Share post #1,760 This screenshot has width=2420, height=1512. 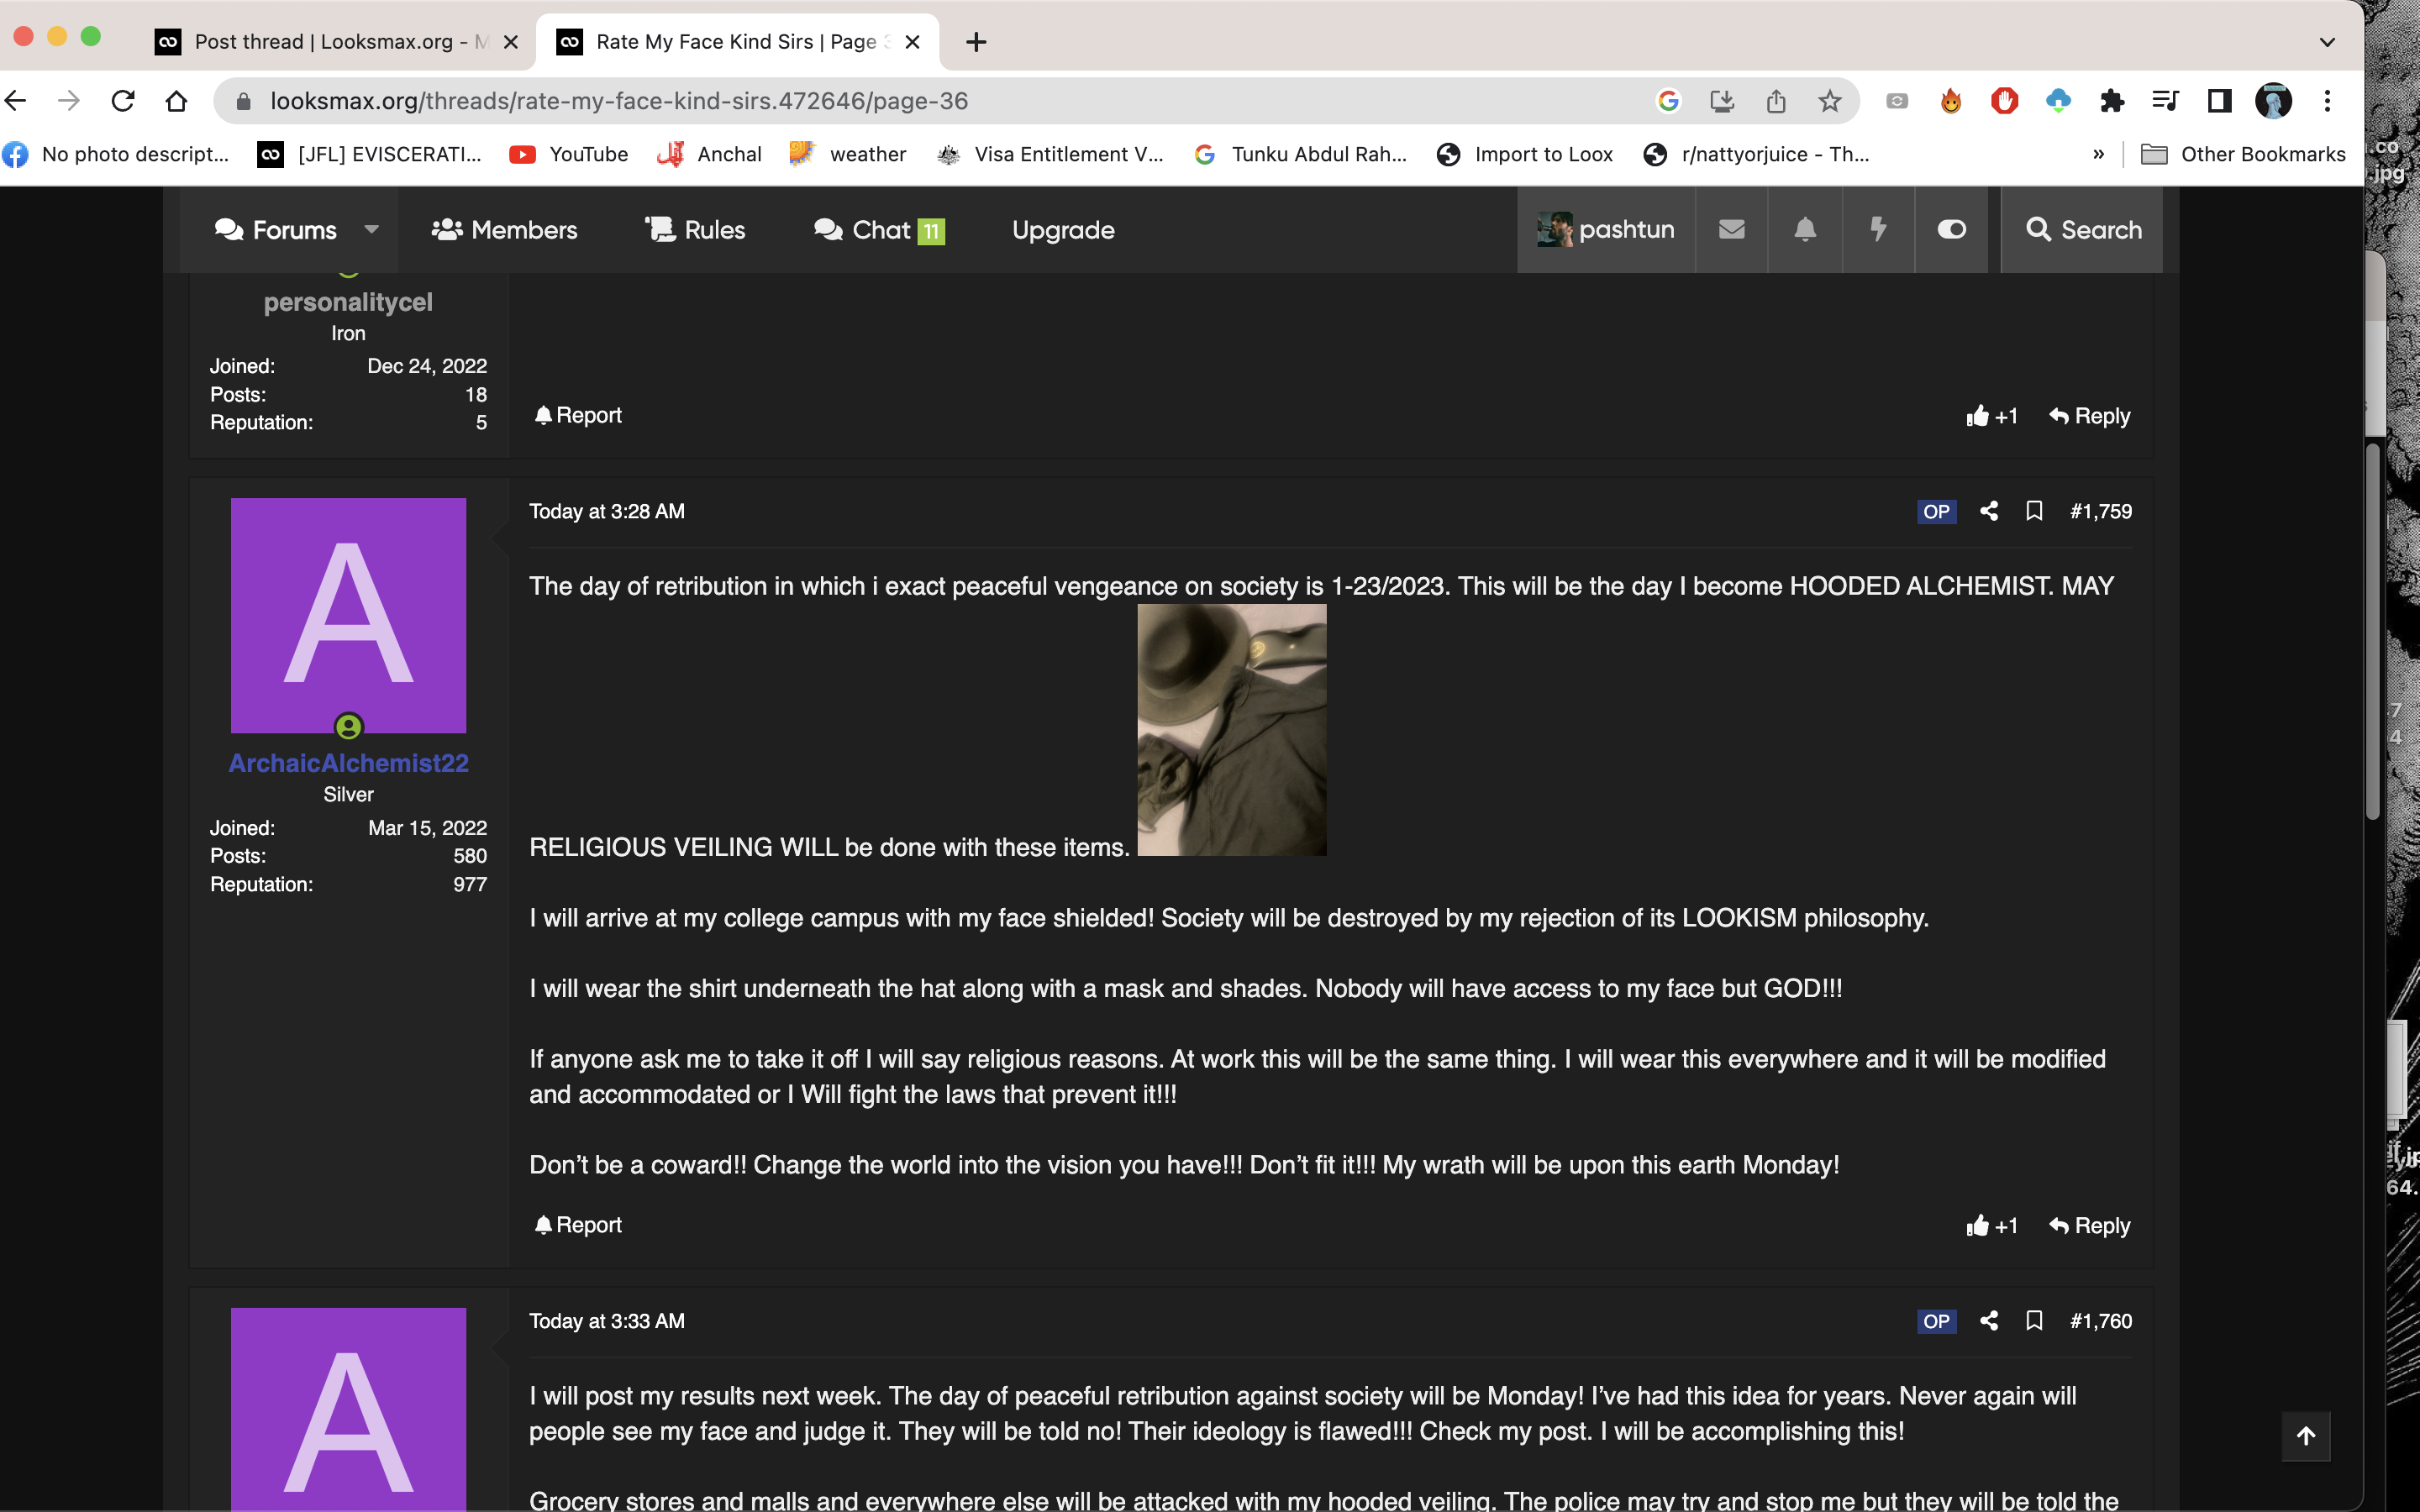[1989, 1321]
